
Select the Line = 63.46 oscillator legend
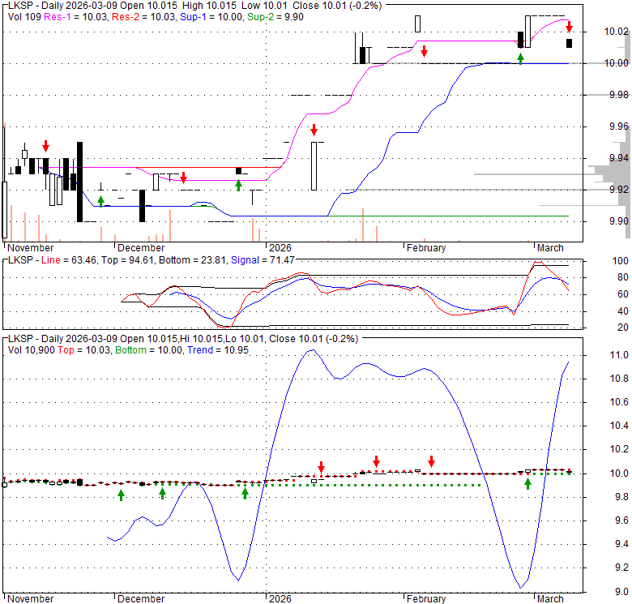tap(69, 260)
